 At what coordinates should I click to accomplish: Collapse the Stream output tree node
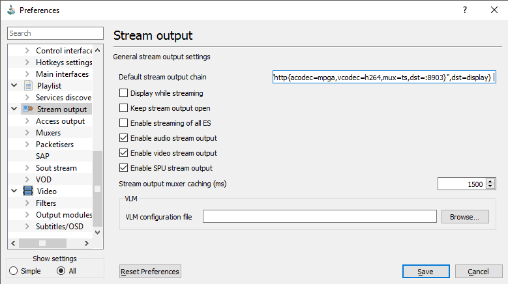click(14, 109)
